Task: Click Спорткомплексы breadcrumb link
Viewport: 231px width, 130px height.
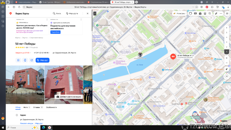Action: pos(36,38)
